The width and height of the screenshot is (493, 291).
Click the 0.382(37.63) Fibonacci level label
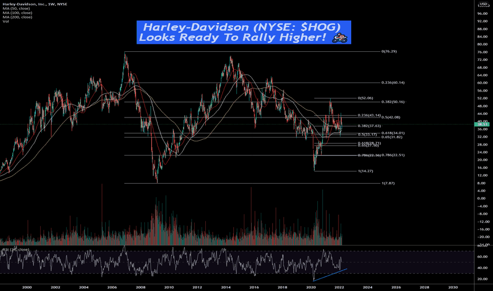(369, 126)
